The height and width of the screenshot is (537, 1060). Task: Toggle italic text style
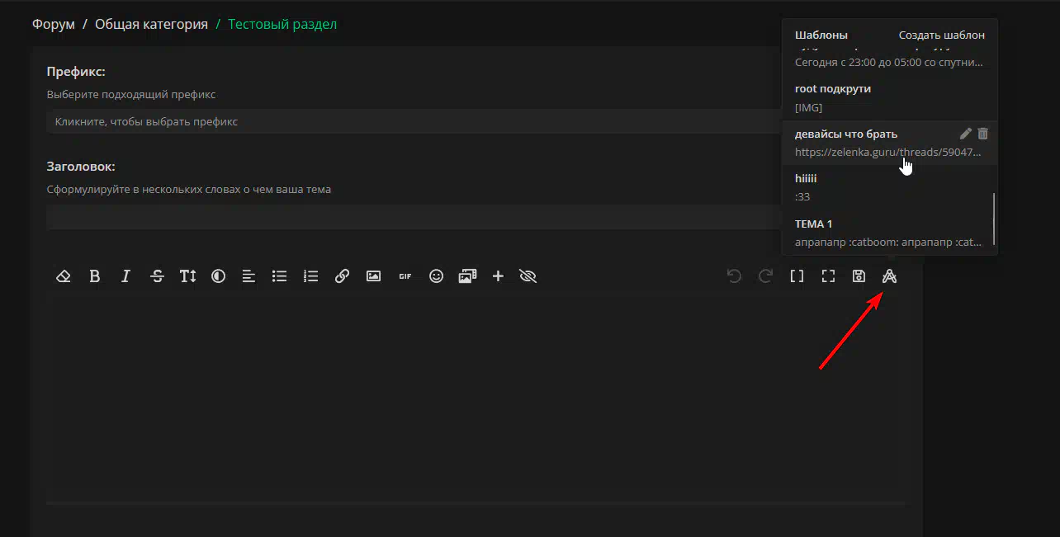pos(125,276)
